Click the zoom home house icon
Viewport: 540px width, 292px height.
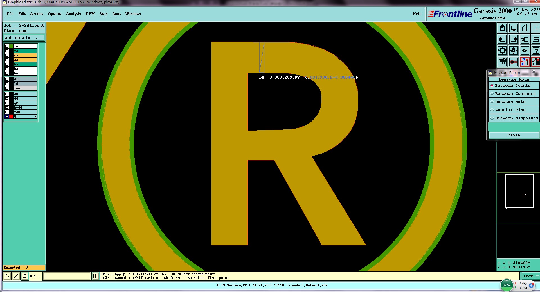point(525,28)
